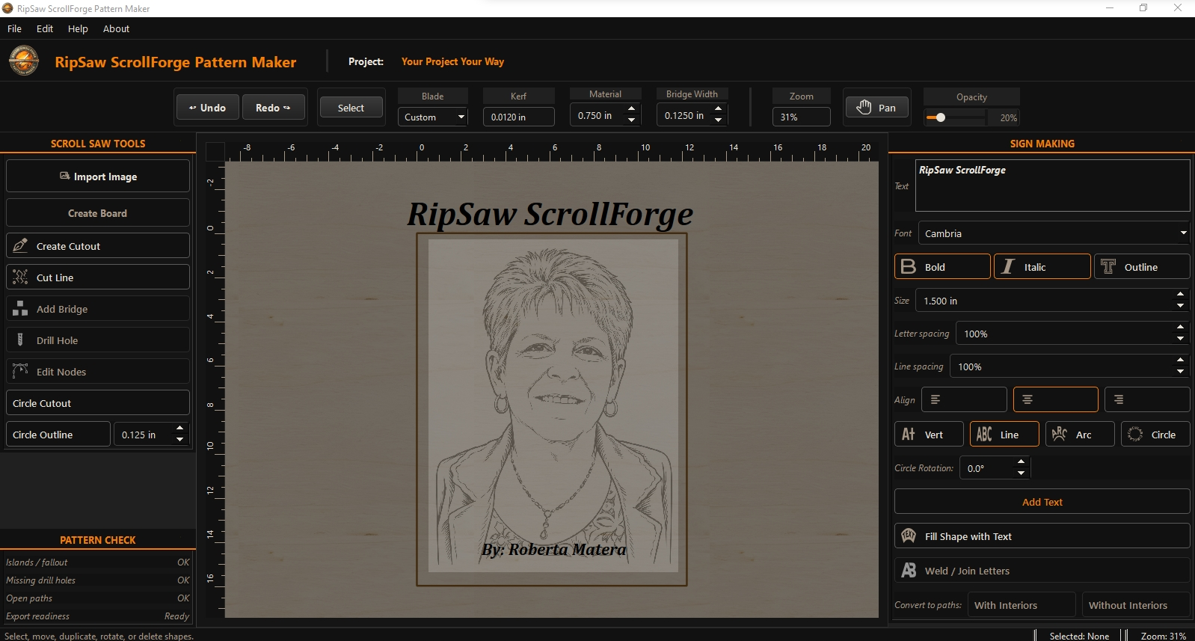Image resolution: width=1195 pixels, height=641 pixels.
Task: Increase the Line spacing value
Action: (x=1180, y=361)
